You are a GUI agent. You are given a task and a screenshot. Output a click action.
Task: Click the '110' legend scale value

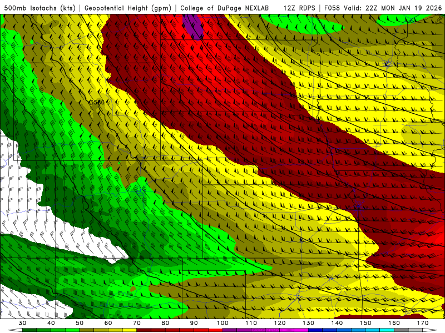[x=251, y=323]
